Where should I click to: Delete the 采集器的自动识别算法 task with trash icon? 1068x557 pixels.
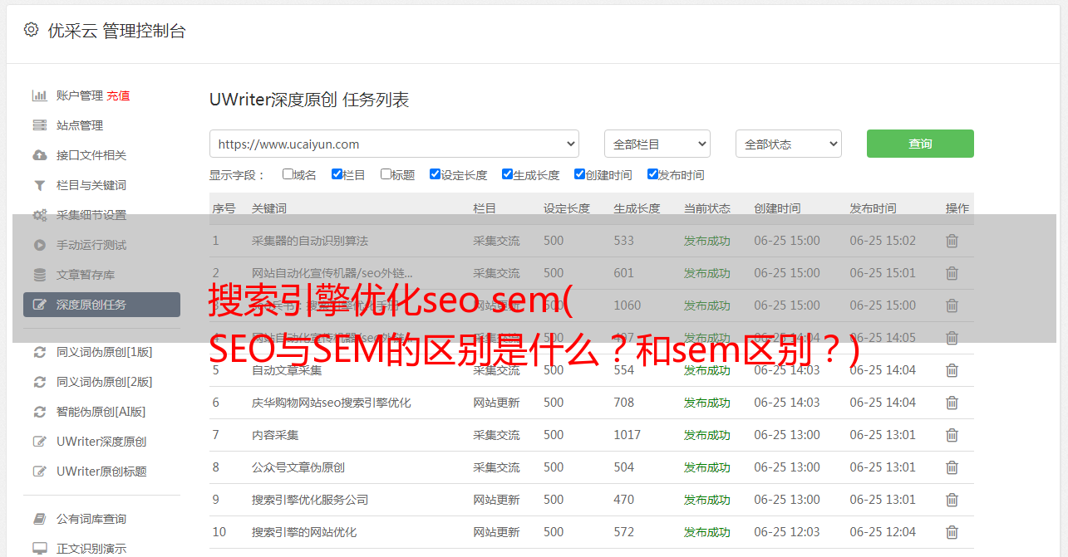[952, 241]
